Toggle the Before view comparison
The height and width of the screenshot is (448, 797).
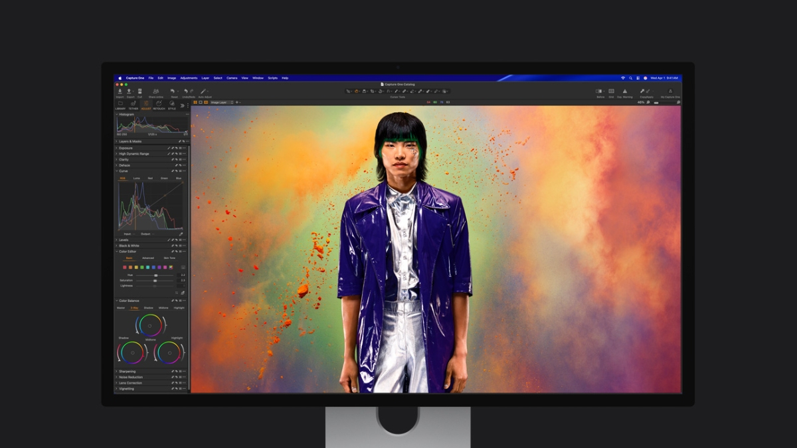(x=598, y=92)
